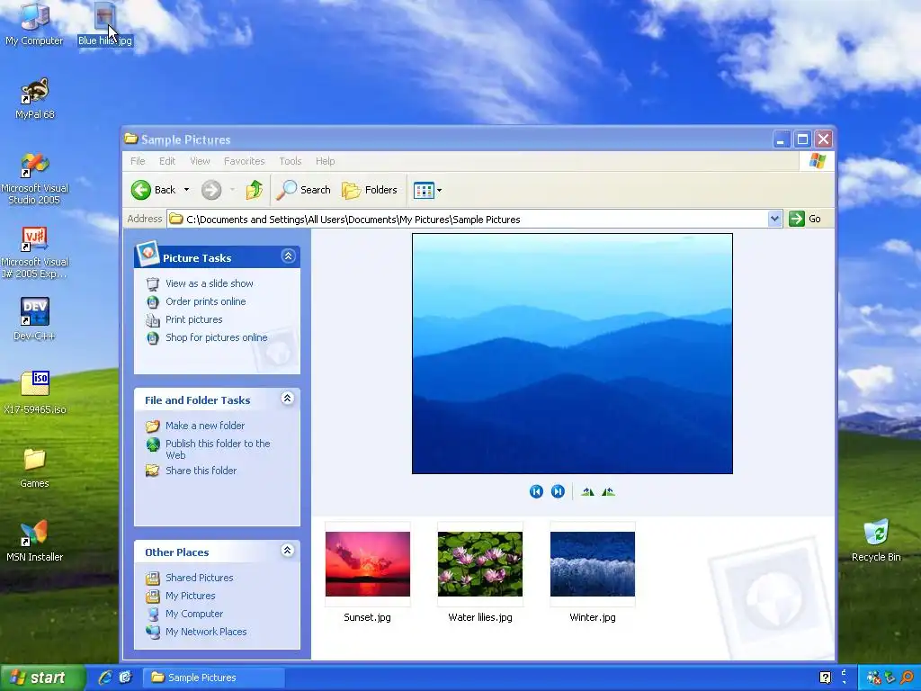Click second Quick Launch browser icon
The width and height of the screenshot is (921, 691).
pyautogui.click(x=126, y=678)
